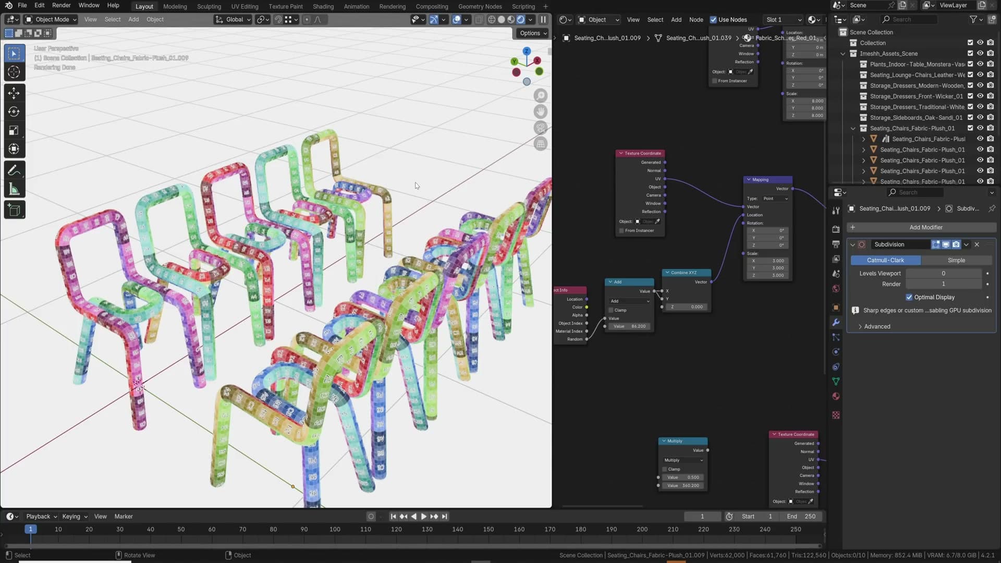Select Simple subdivision type
Screen dimensions: 1001x563
[x=956, y=260]
